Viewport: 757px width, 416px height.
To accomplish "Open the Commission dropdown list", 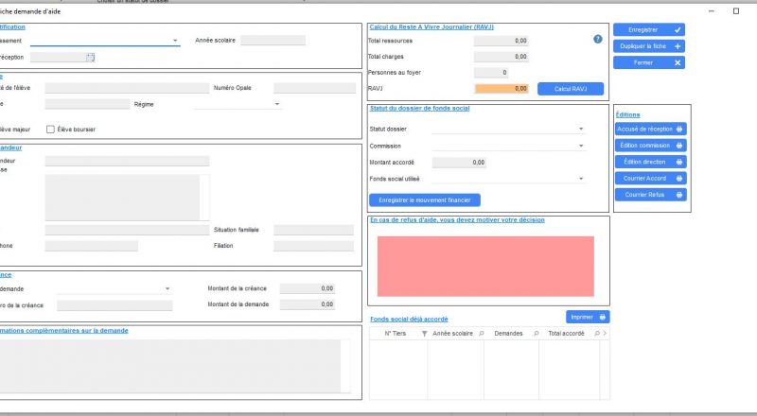I will (580, 147).
